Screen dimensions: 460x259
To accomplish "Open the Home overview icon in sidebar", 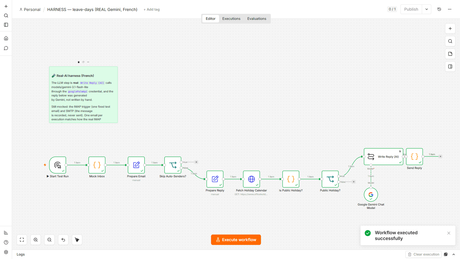I will [x=6, y=38].
